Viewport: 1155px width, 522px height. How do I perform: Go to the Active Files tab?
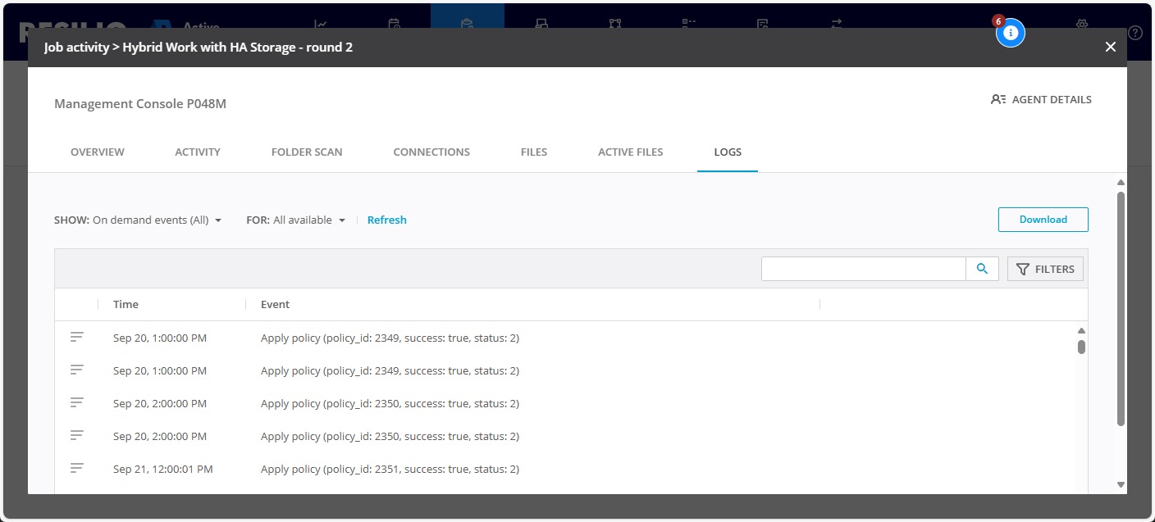[630, 152]
